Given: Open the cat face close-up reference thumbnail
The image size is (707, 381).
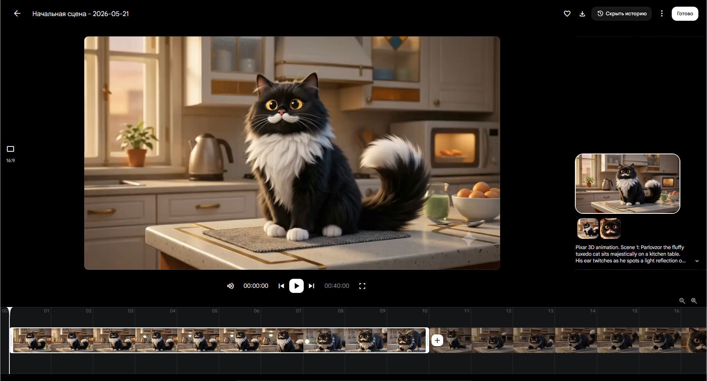Looking at the screenshot, I should click(x=610, y=228).
